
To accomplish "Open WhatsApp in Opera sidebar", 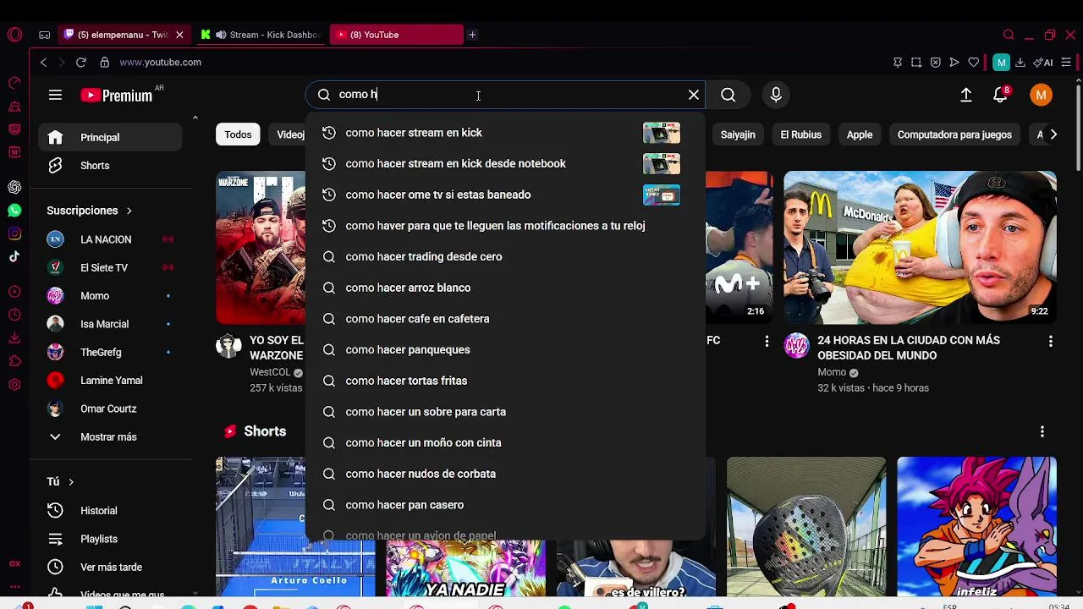I will 14,211.
